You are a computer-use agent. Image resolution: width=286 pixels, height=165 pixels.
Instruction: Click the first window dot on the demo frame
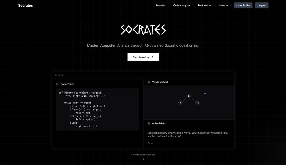[56, 75]
